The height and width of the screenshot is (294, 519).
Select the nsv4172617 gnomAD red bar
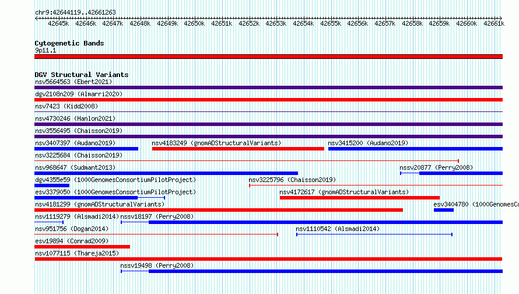click(360, 198)
